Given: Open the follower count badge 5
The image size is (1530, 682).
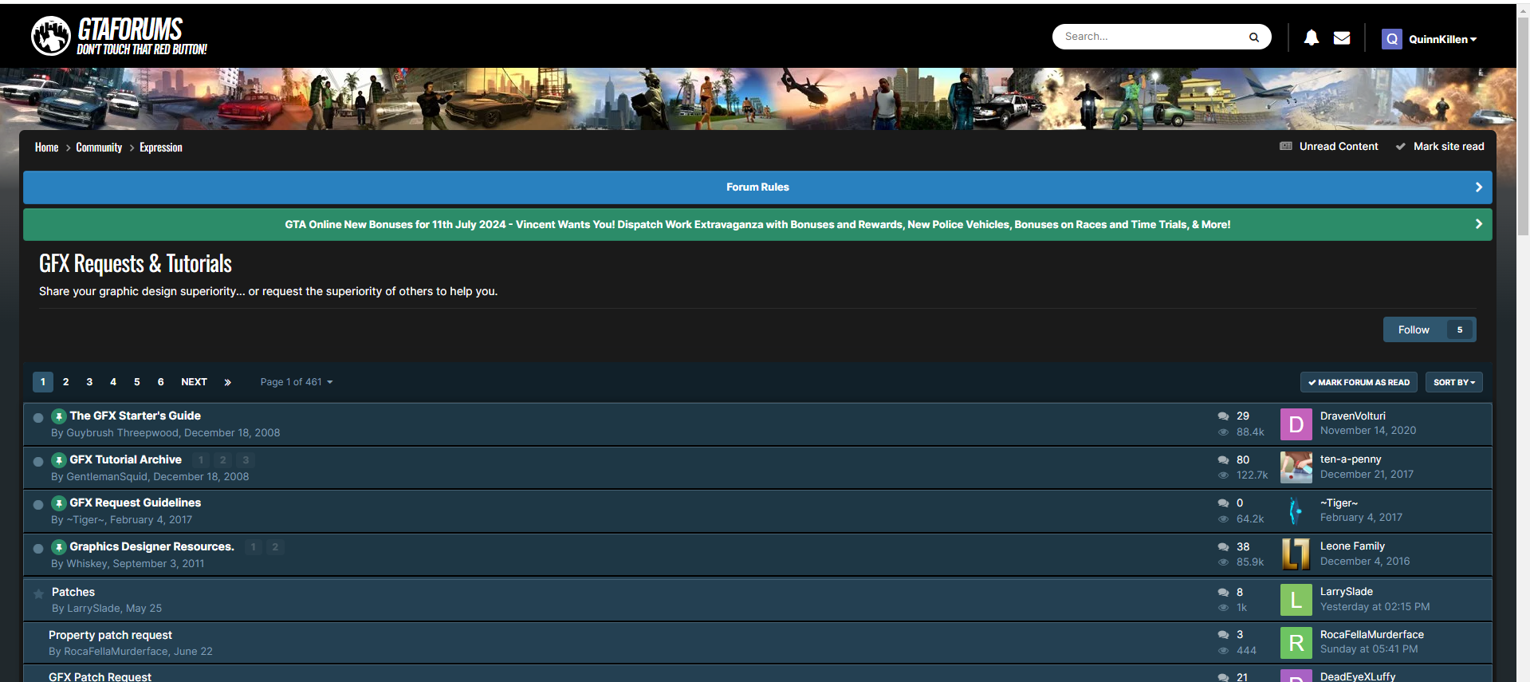Looking at the screenshot, I should (x=1459, y=329).
